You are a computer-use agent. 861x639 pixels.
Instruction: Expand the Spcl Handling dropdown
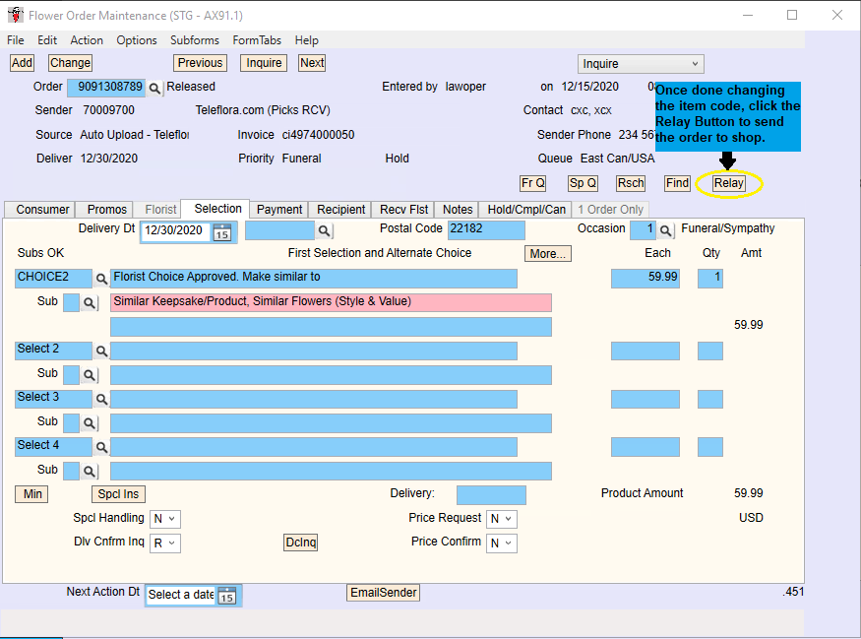pyautogui.click(x=164, y=519)
